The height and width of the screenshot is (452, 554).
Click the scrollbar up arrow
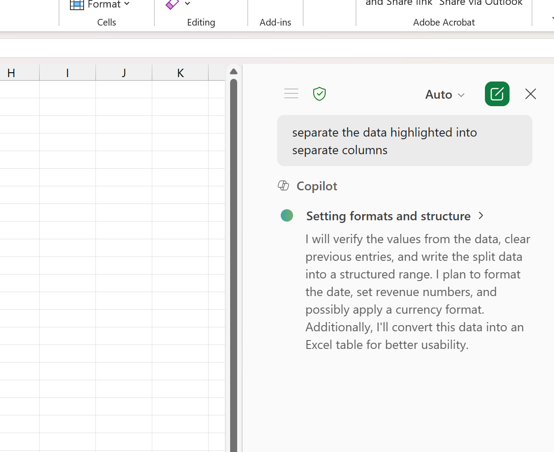[233, 71]
